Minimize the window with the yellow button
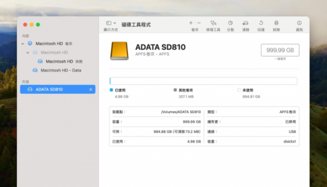The height and width of the screenshot is (187, 327). point(32,25)
